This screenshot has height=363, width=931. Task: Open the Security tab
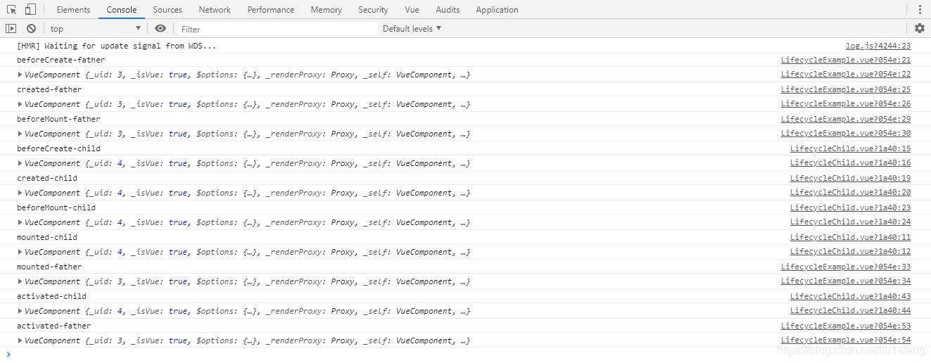(373, 10)
